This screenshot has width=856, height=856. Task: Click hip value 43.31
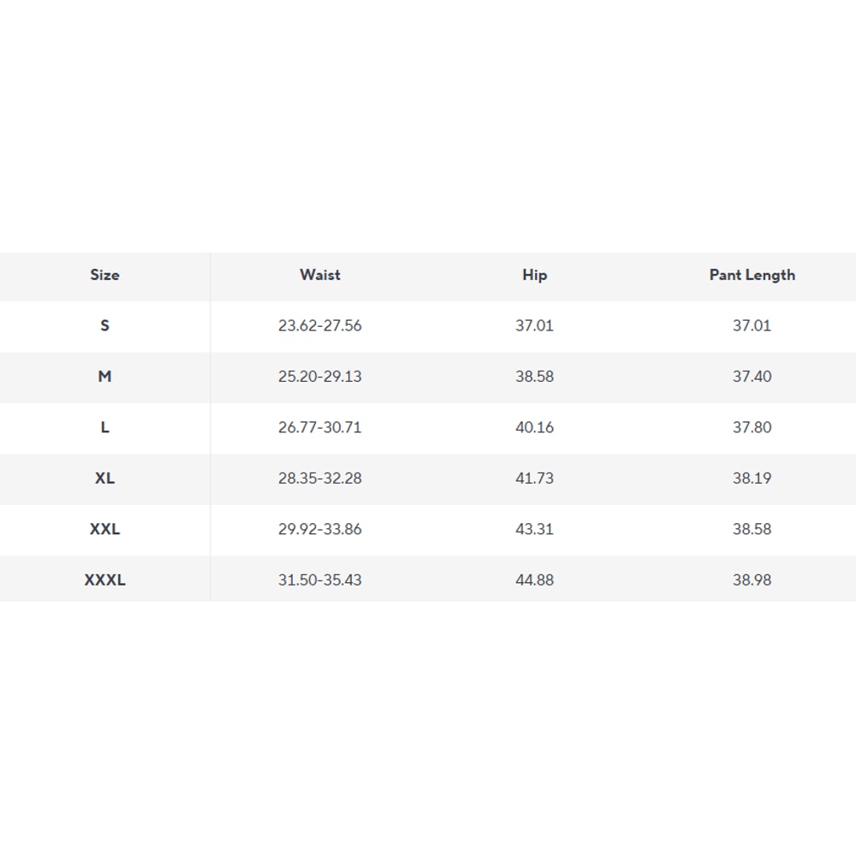pos(534,529)
